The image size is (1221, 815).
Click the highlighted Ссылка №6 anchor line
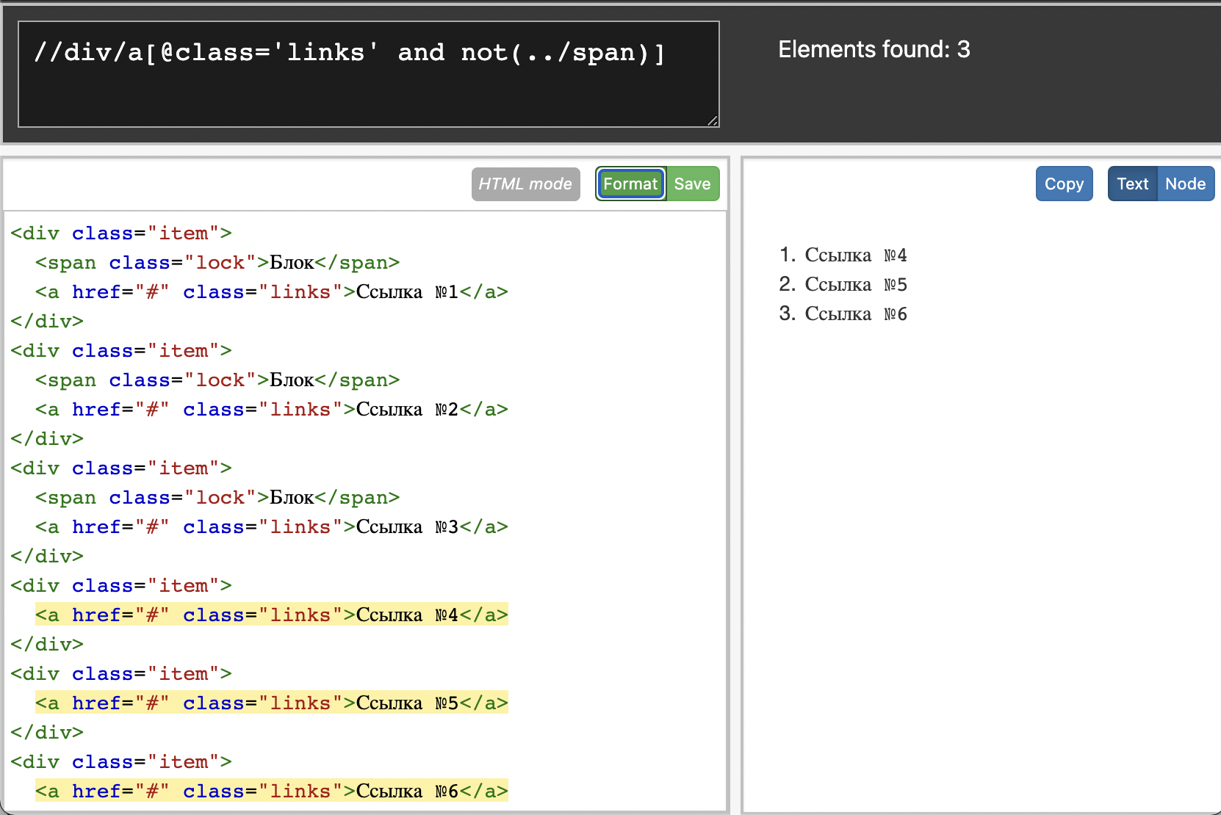click(x=271, y=791)
